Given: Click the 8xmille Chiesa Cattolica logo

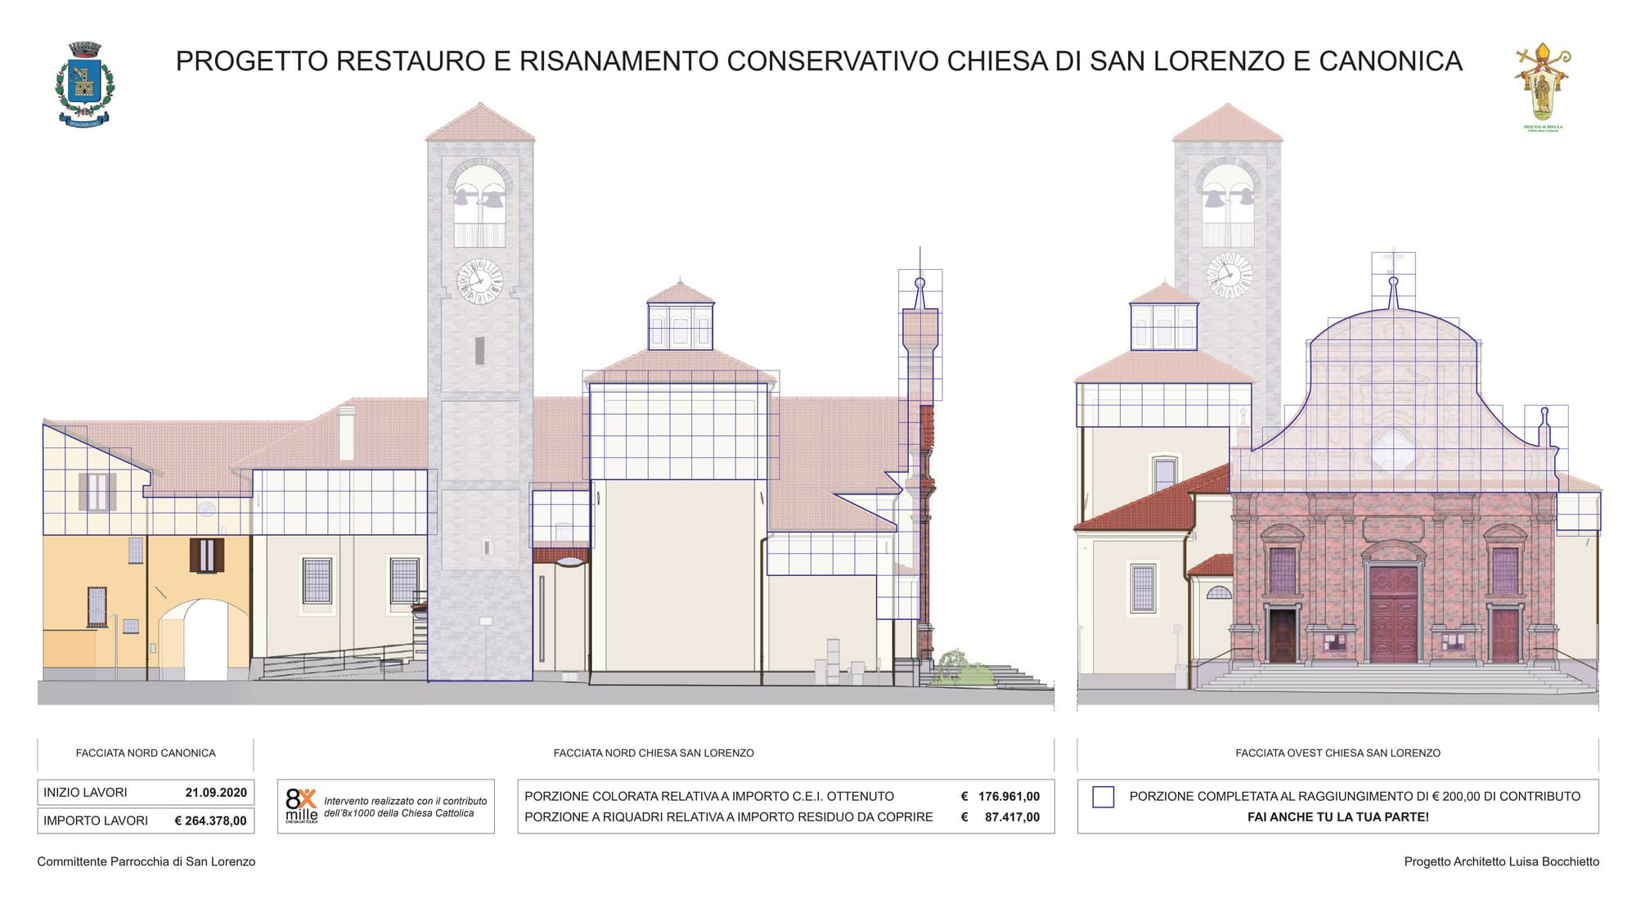Looking at the screenshot, I should [x=301, y=806].
